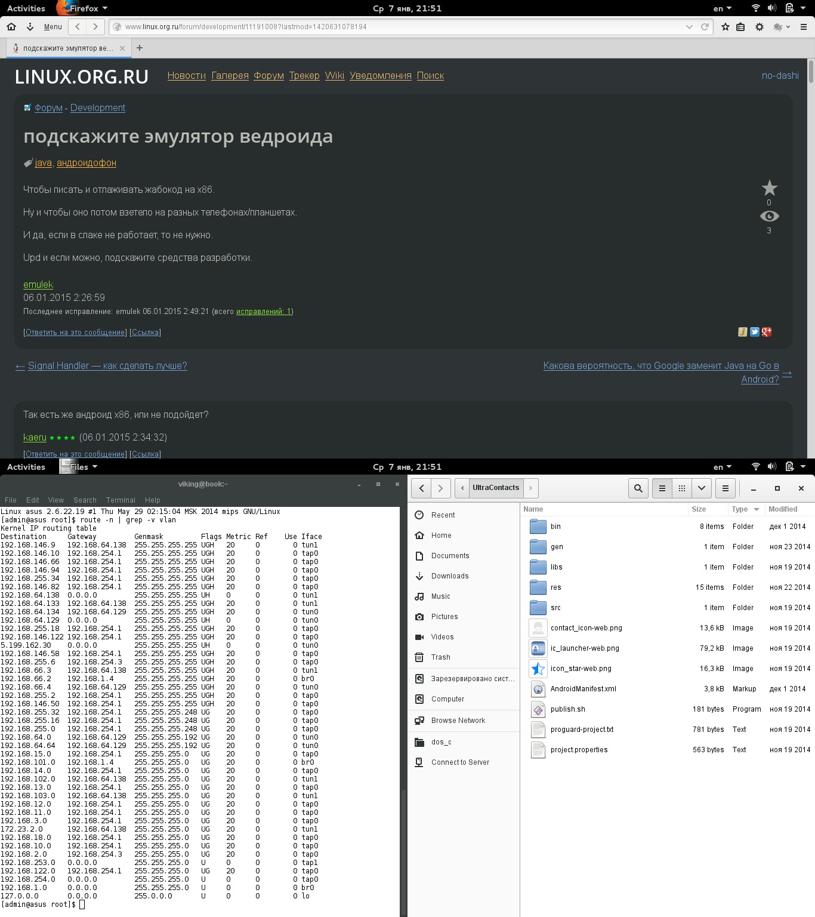
Task: Open the Firefox hamburger menu
Action: coord(803,27)
